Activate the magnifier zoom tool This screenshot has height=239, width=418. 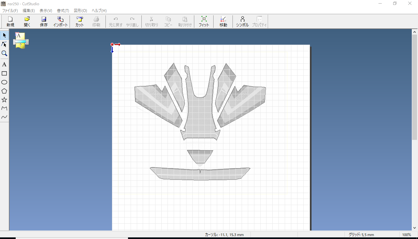pyautogui.click(x=4, y=53)
